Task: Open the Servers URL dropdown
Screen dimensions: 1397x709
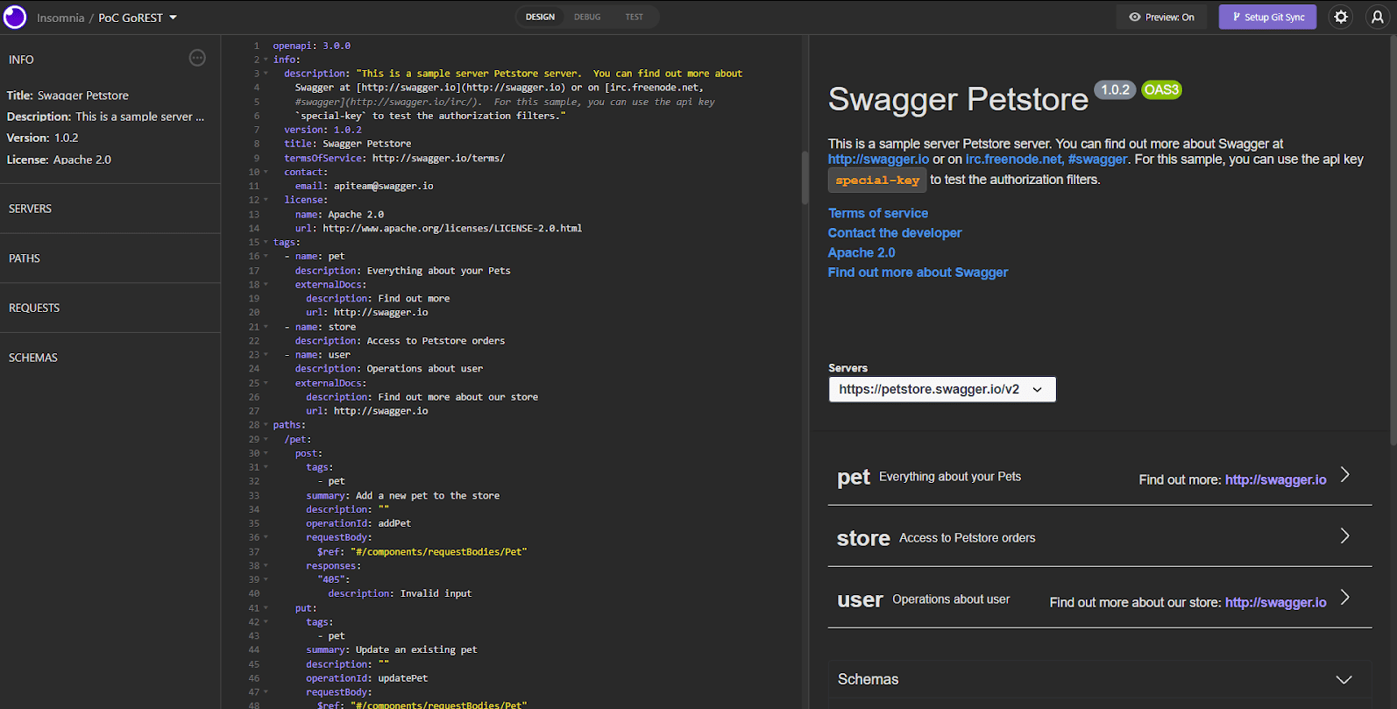Action: 941,389
